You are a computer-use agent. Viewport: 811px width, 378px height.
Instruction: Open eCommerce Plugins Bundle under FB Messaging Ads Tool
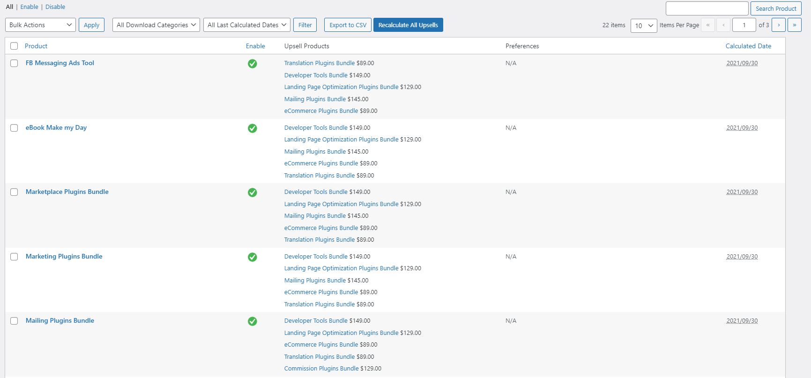coord(321,111)
